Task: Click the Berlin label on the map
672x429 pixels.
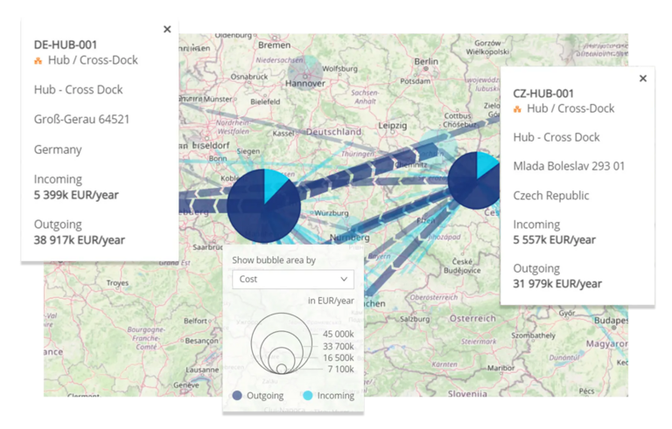Action: [426, 62]
